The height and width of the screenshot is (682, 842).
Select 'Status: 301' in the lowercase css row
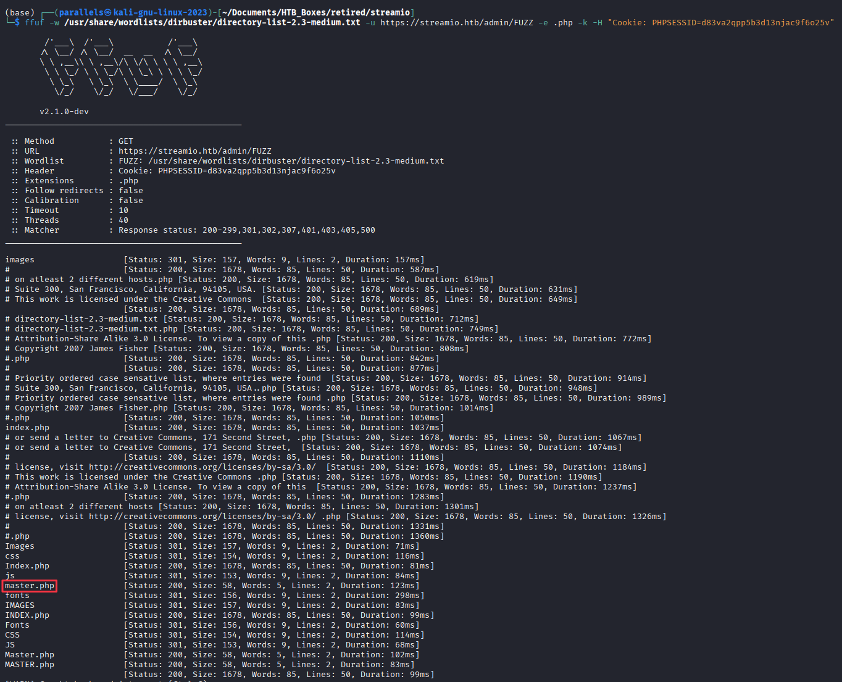(x=156, y=556)
